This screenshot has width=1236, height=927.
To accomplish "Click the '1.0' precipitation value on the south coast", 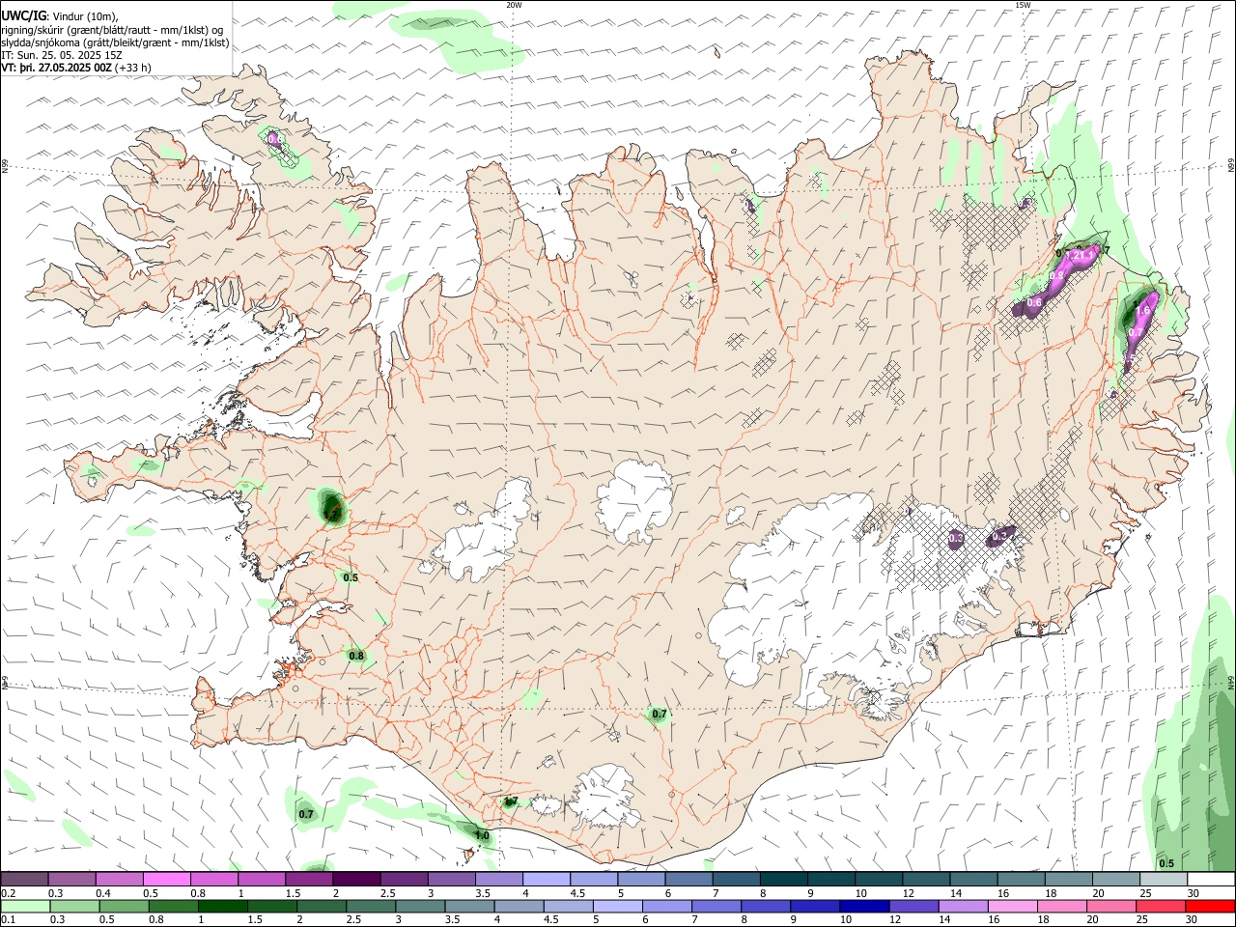I will pyautogui.click(x=482, y=836).
